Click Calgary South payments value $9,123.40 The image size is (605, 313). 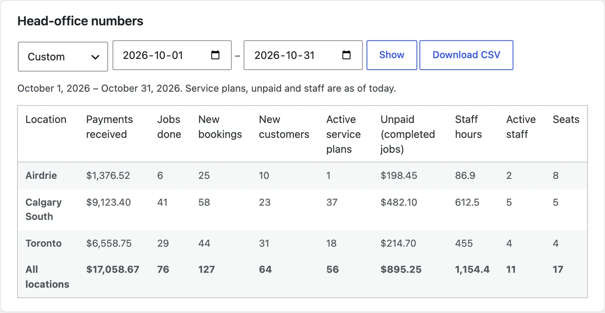point(109,202)
